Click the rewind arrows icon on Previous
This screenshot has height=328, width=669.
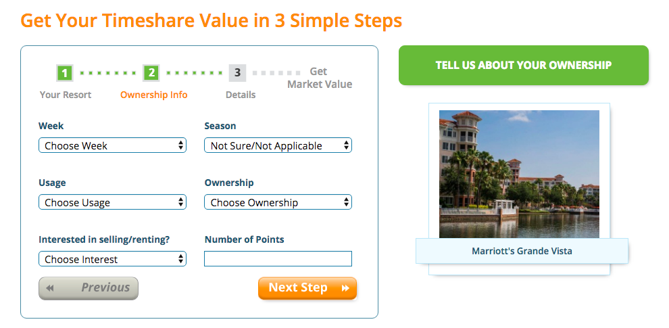(x=50, y=288)
